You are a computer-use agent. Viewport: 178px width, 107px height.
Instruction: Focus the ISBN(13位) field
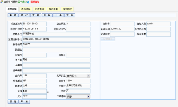[78, 29]
